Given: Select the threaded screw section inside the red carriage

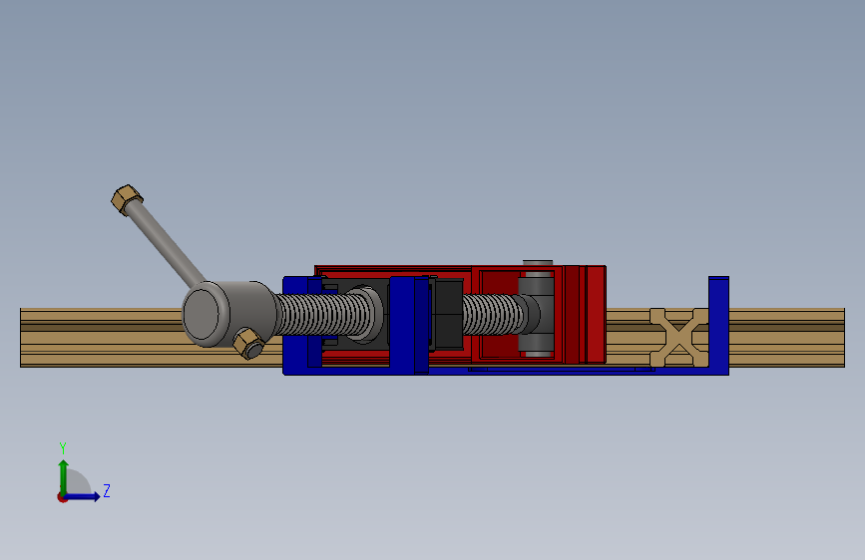Looking at the screenshot, I should click(x=493, y=314).
